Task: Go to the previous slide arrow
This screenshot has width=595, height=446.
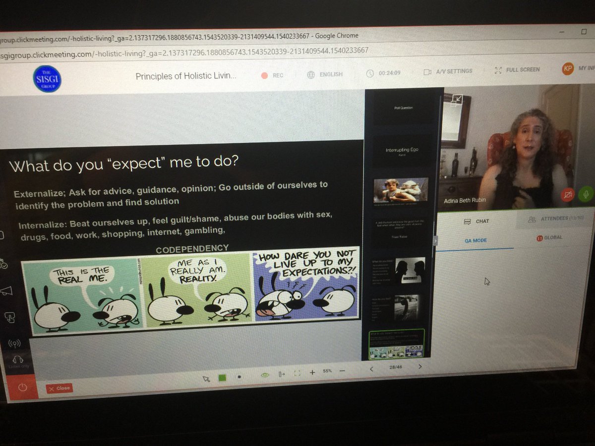Action: tap(372, 369)
